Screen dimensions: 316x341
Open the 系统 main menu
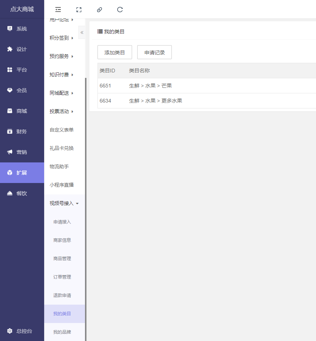(22, 29)
